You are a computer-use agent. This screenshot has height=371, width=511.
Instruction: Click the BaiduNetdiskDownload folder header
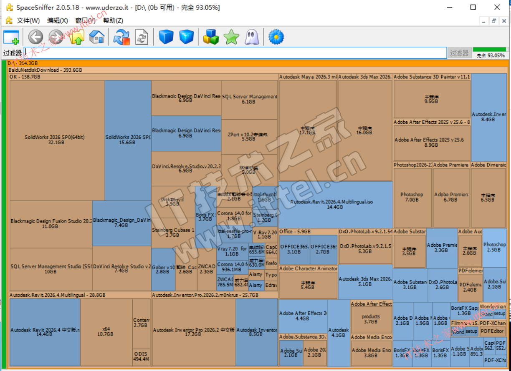tap(45, 70)
